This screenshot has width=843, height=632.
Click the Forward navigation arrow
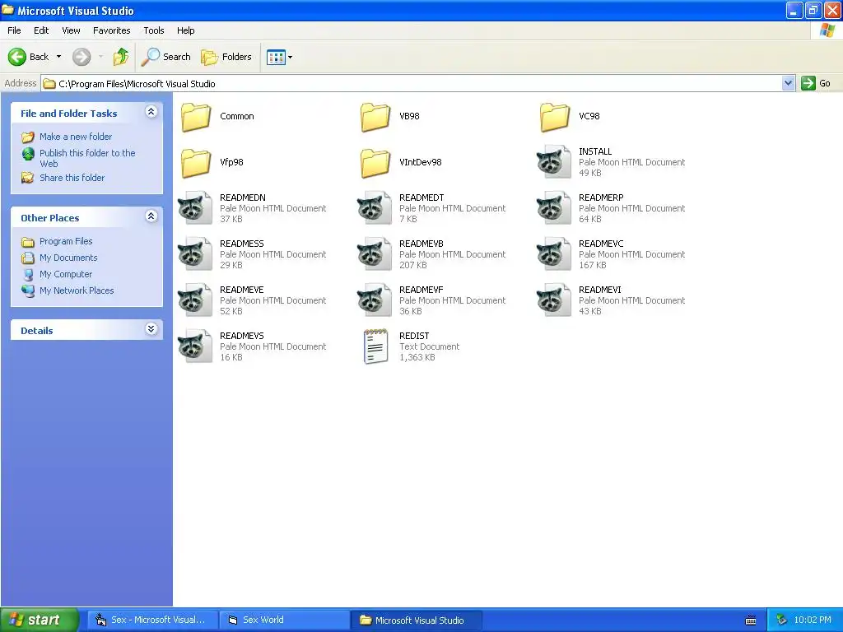82,57
